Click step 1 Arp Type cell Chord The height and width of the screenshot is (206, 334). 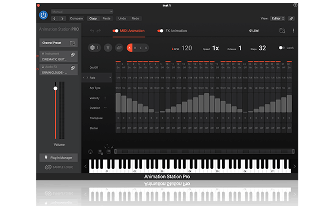point(118,88)
